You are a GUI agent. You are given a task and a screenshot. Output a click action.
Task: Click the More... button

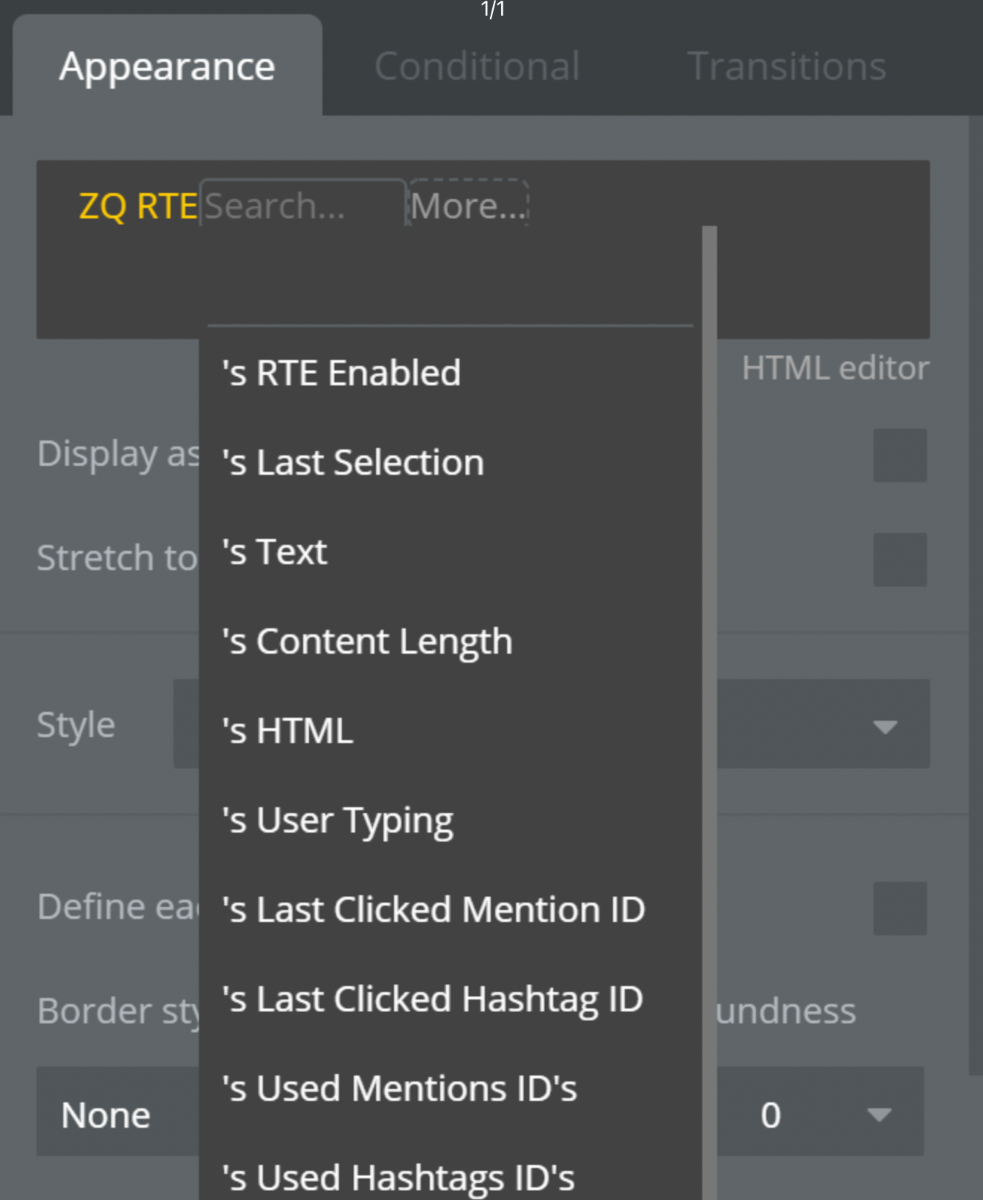click(x=468, y=205)
